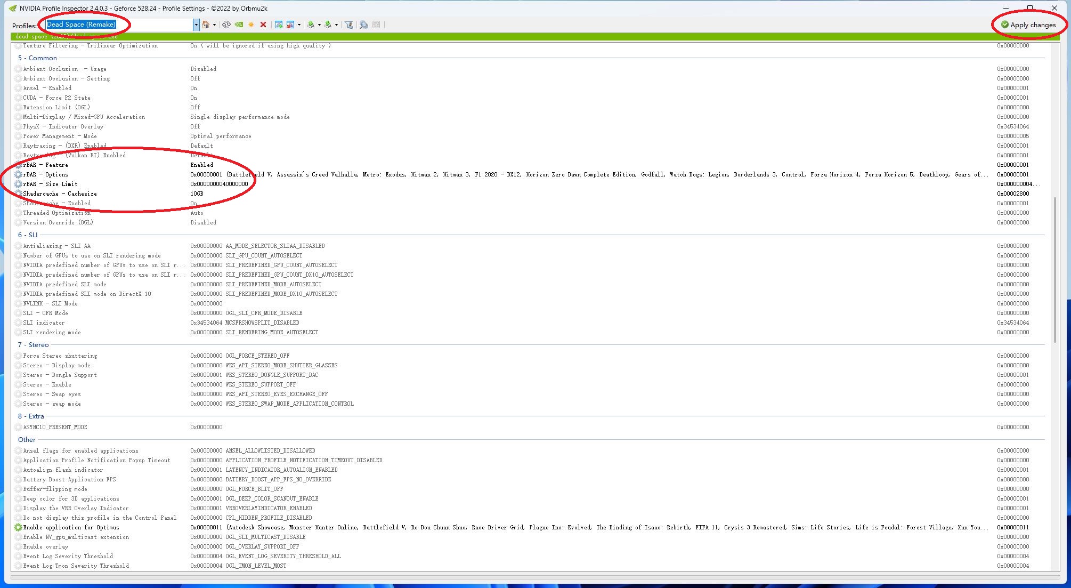
Task: Click the Apply changes button
Action: point(1028,25)
